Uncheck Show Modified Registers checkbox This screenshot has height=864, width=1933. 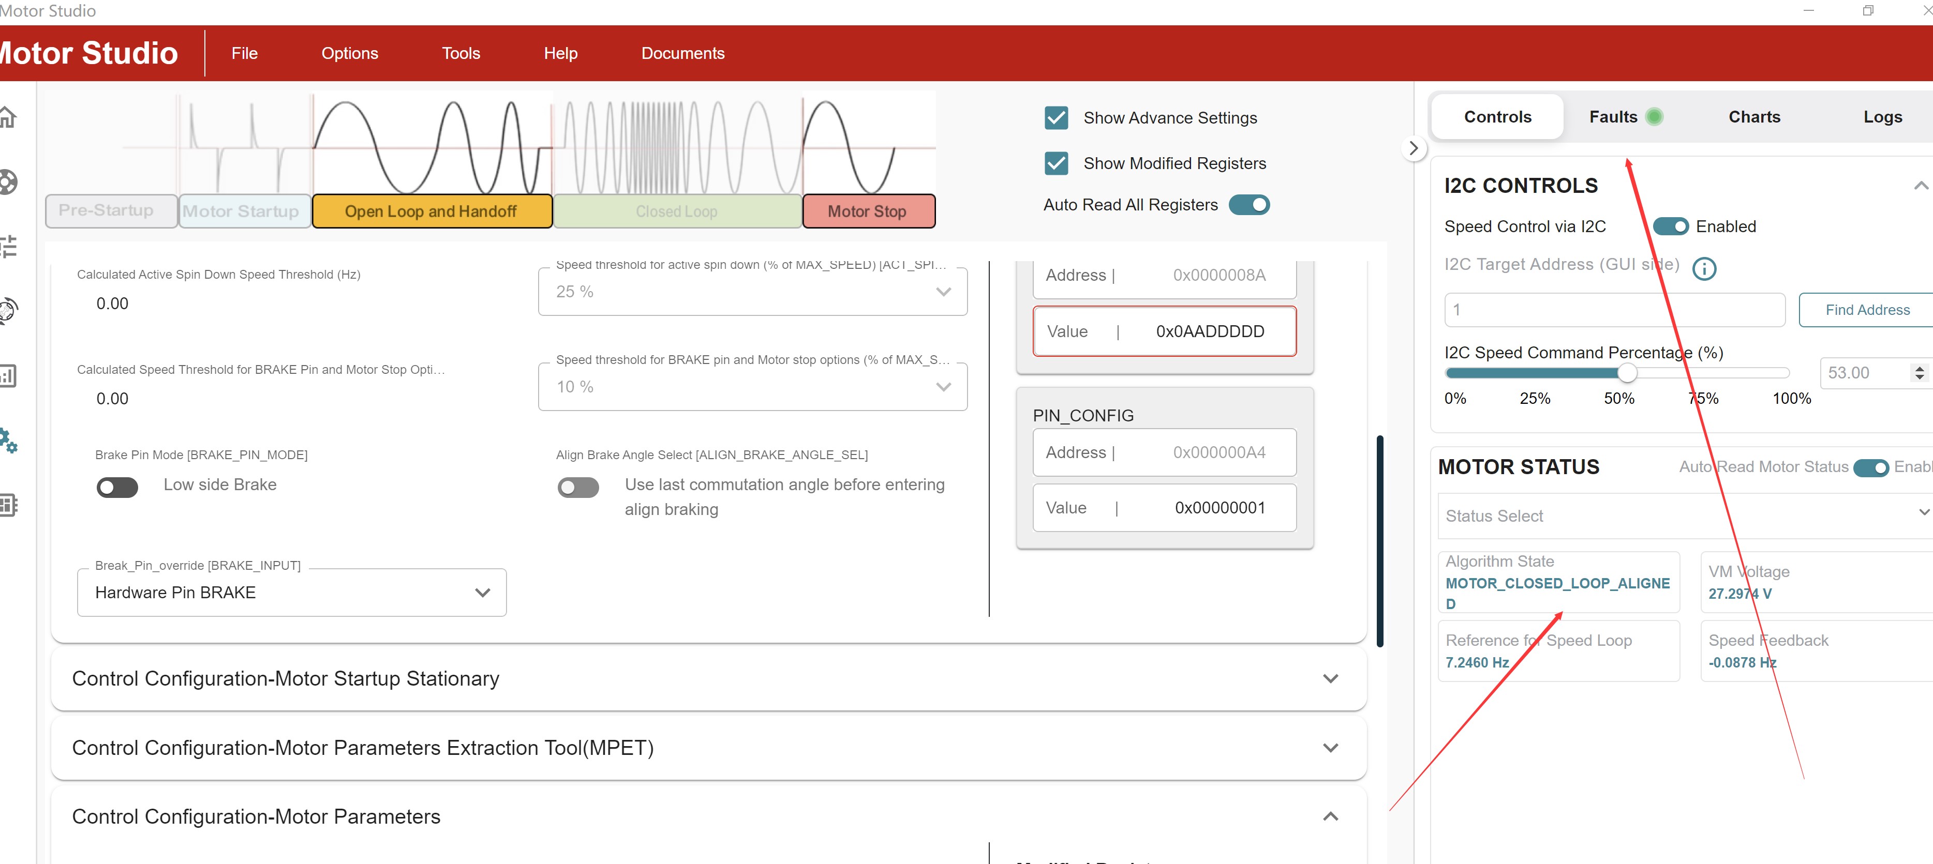1056,163
